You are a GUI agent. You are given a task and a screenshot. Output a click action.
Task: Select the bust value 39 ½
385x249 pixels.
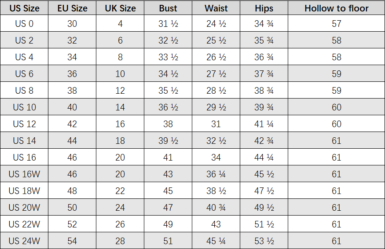168,141
